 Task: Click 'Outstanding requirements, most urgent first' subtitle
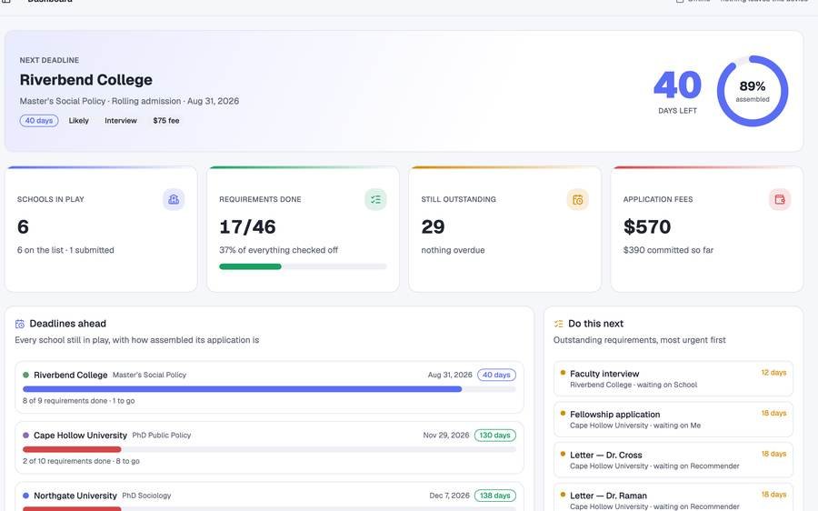[x=639, y=340]
